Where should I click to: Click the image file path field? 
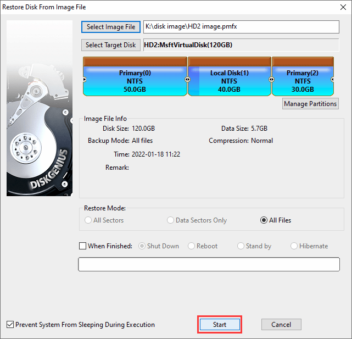[x=241, y=27]
